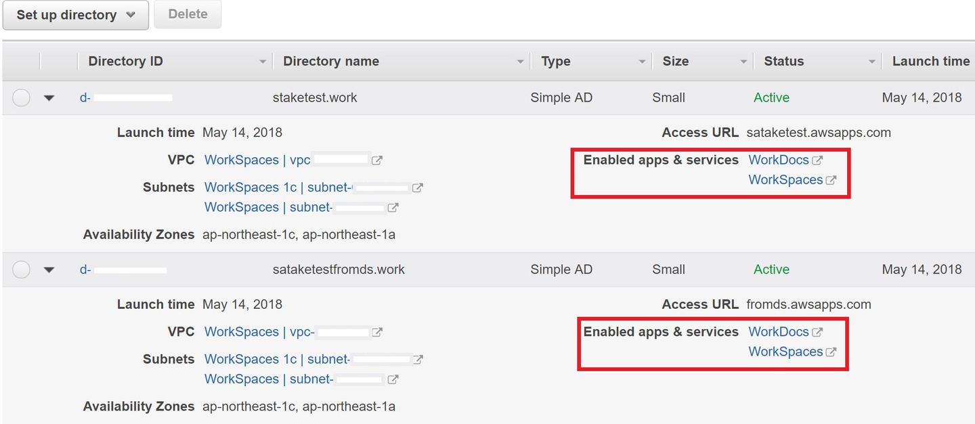Click external link icon next to first VPC
This screenshot has height=424, width=975.
[x=377, y=161]
